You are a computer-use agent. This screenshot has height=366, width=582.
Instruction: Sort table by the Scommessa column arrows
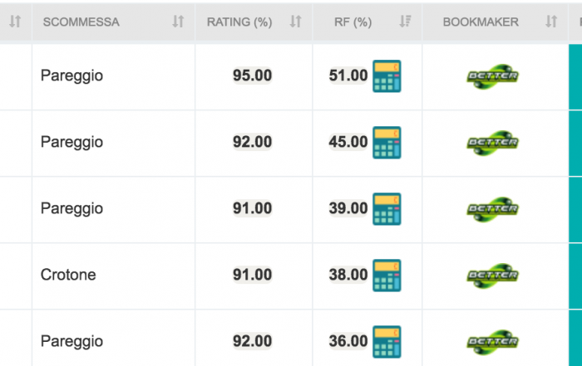178,22
